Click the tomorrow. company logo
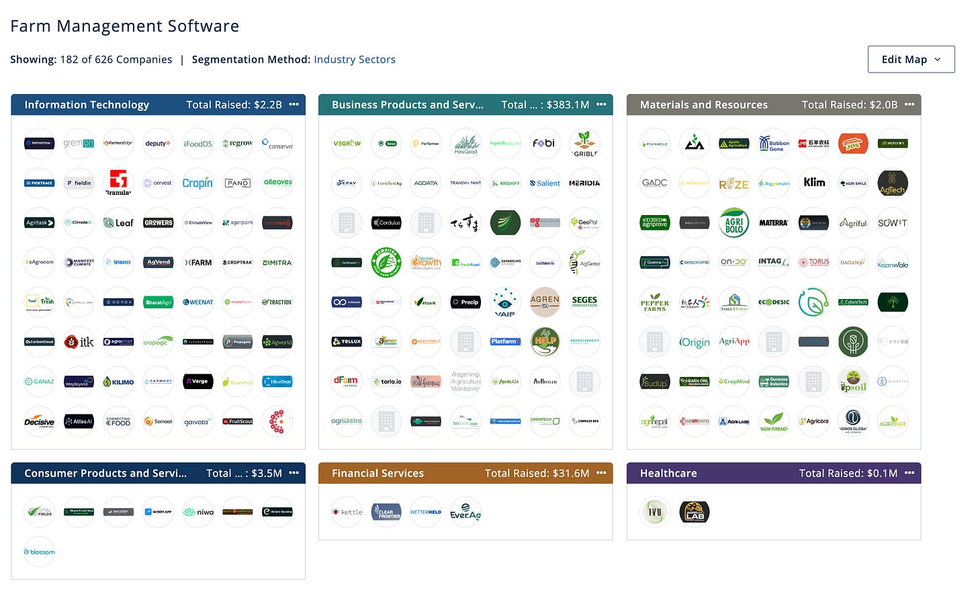 point(39,143)
